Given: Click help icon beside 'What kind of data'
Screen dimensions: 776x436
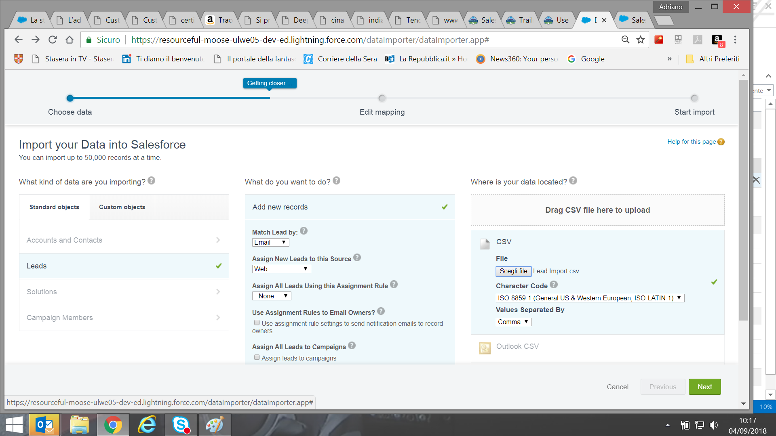Looking at the screenshot, I should pos(151,180).
